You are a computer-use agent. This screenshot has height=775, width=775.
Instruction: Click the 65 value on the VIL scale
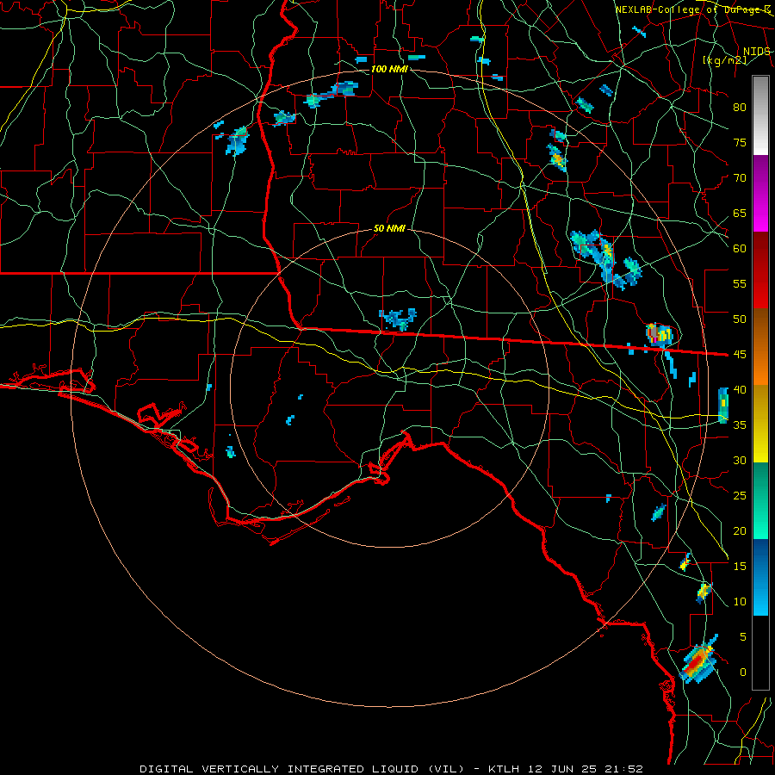(740, 213)
